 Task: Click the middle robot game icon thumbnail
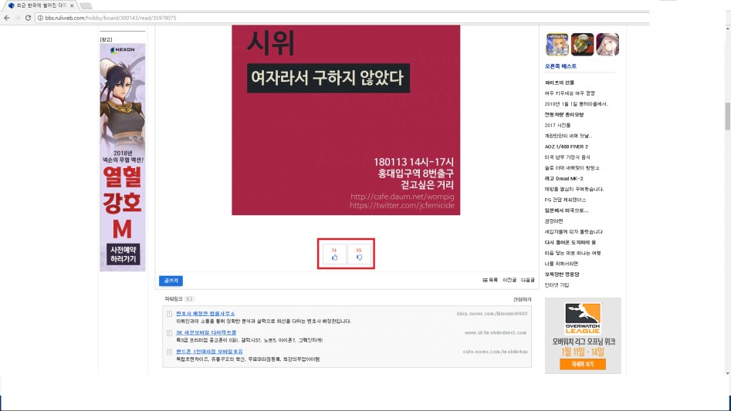coord(582,45)
